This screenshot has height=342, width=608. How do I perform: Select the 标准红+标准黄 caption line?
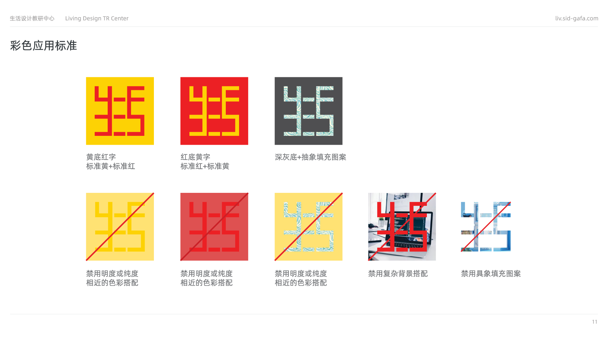click(x=205, y=166)
